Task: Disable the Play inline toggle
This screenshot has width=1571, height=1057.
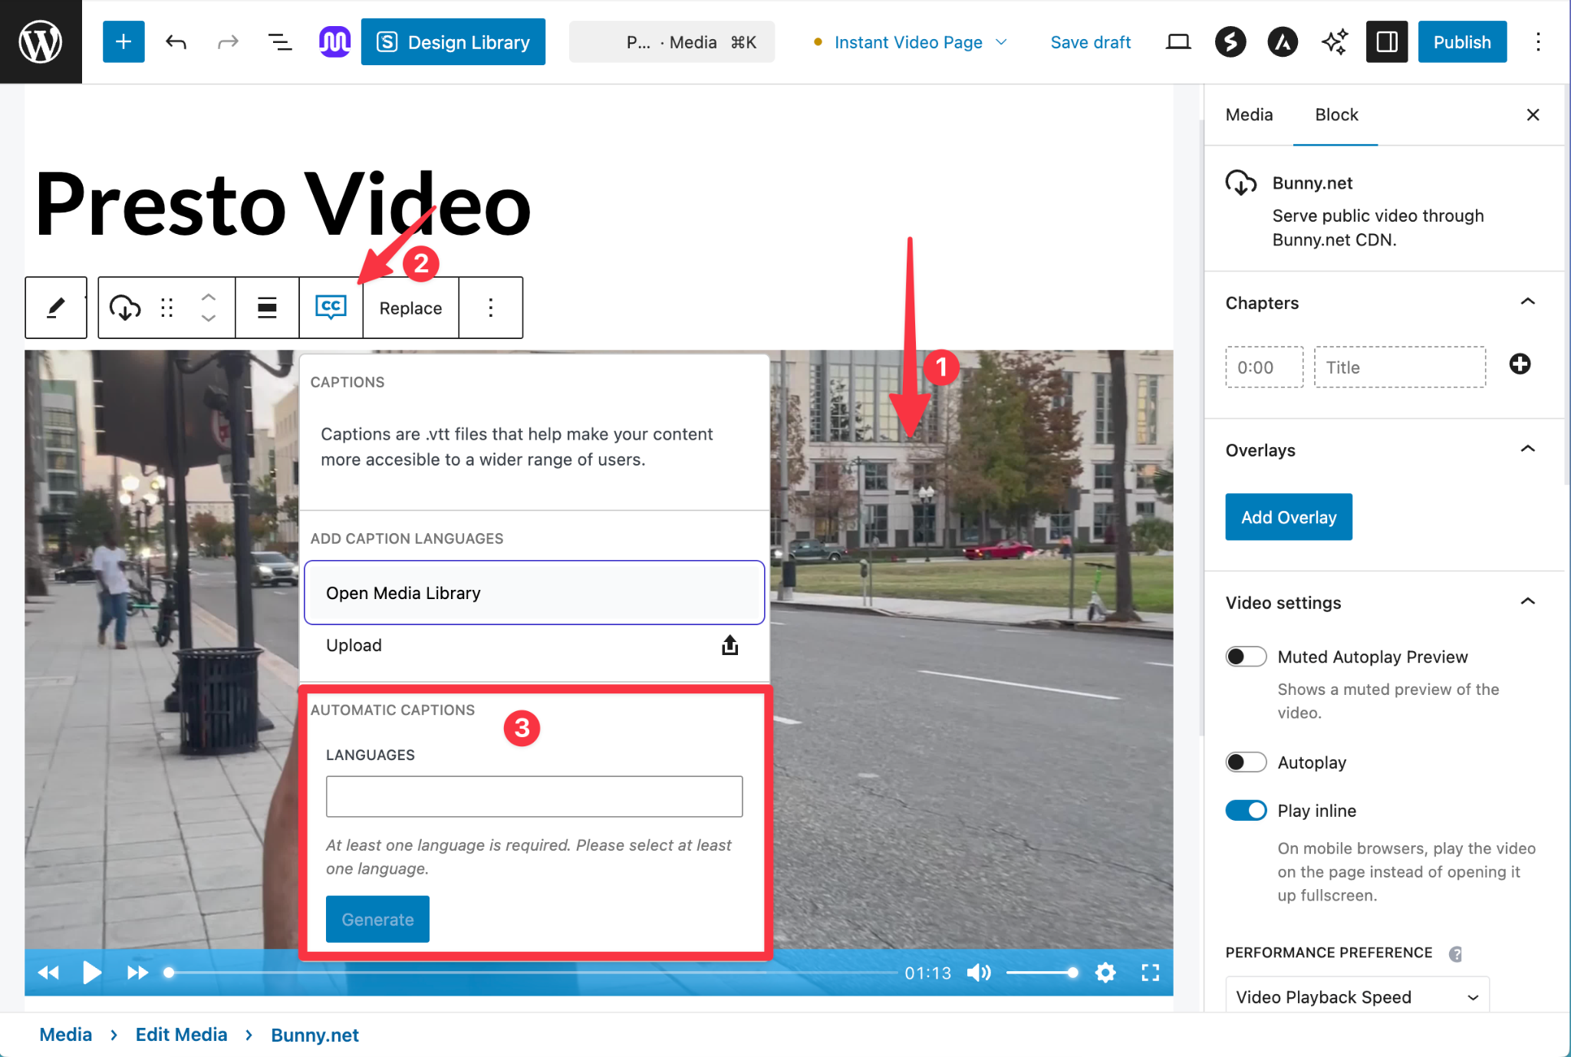Action: (x=1245, y=811)
